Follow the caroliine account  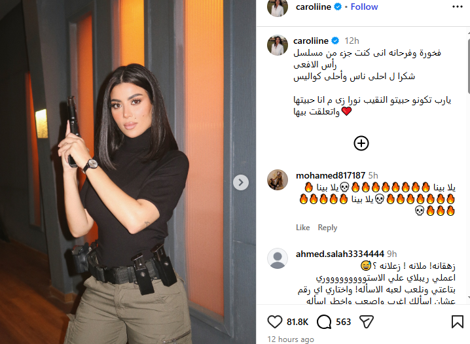(364, 7)
